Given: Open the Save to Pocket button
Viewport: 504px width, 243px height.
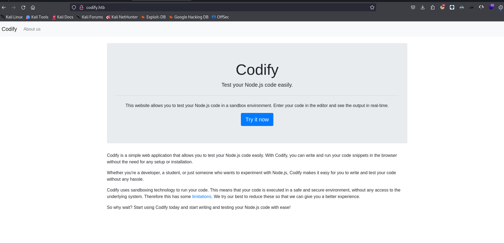Looking at the screenshot, I should (413, 8).
